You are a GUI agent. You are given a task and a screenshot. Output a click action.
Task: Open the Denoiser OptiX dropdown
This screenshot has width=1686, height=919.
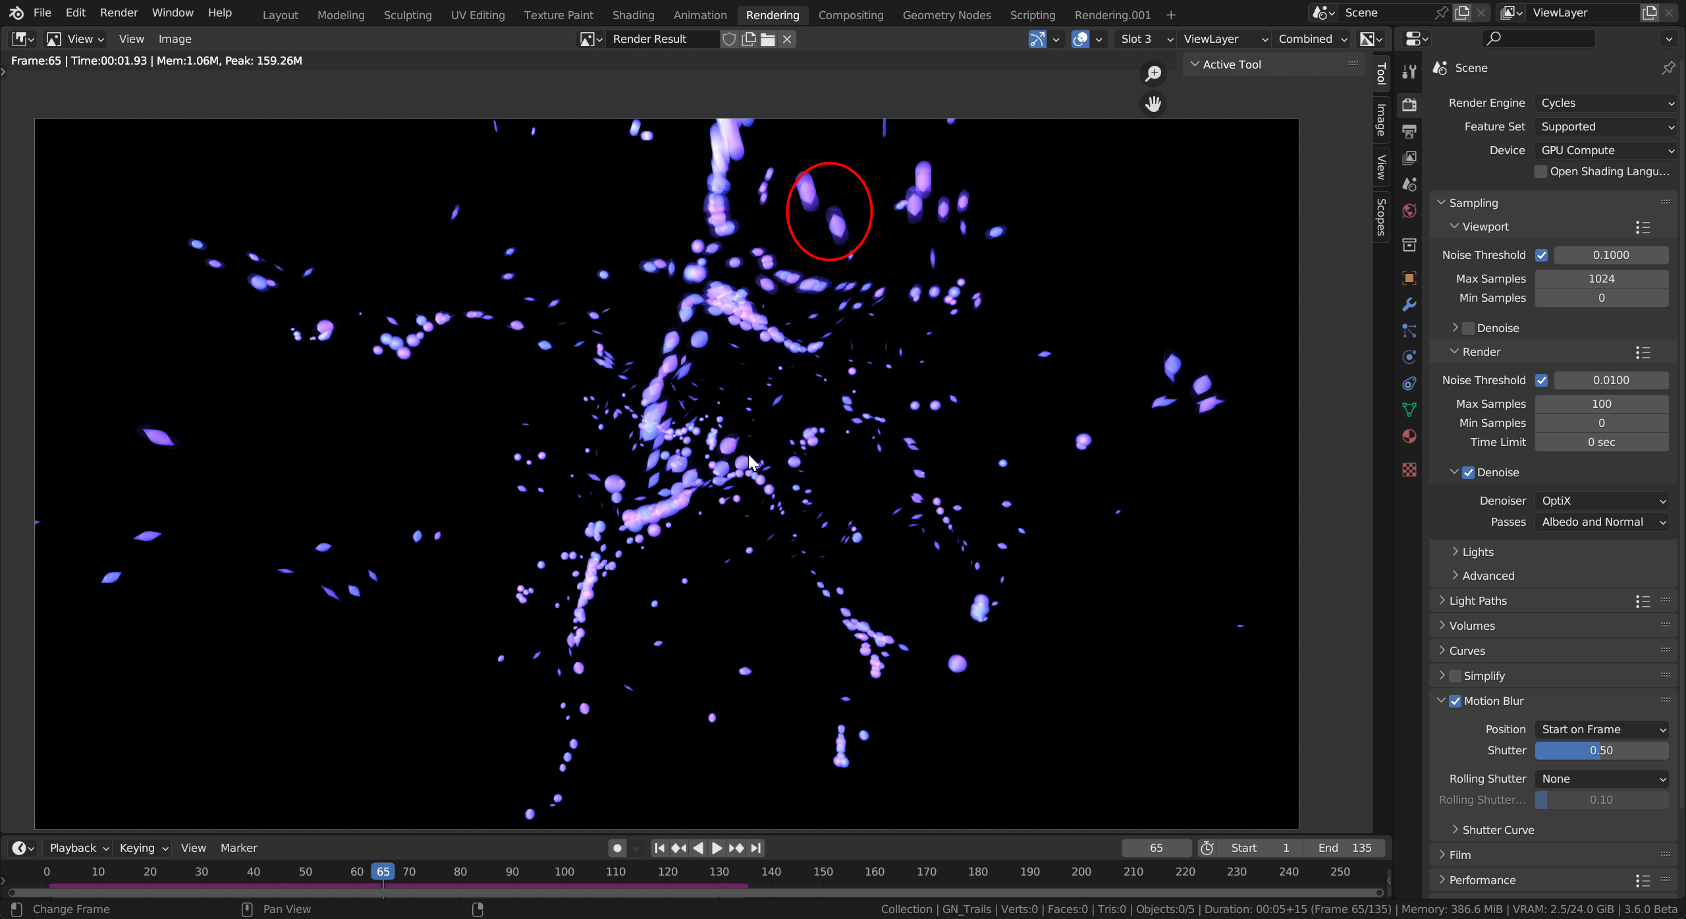[x=1602, y=501]
